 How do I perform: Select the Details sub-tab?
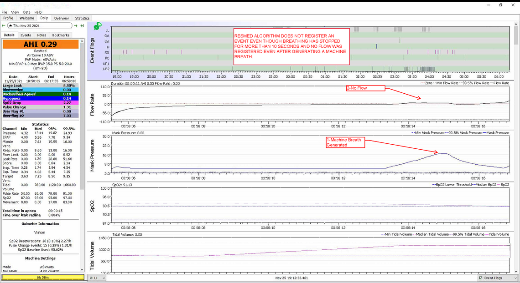point(9,35)
